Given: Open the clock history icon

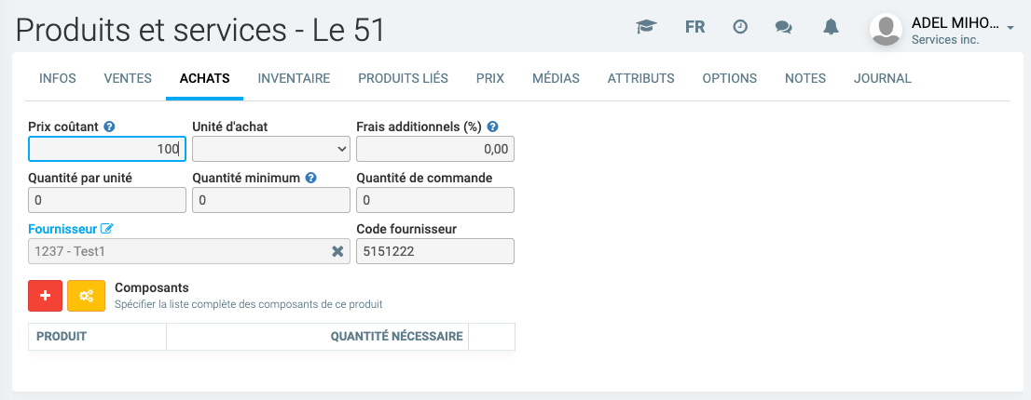Looking at the screenshot, I should [x=739, y=27].
